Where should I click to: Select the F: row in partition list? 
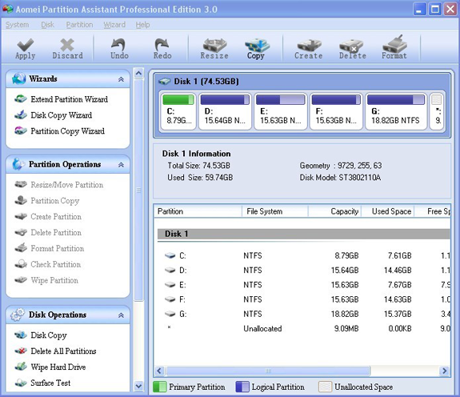tap(303, 299)
